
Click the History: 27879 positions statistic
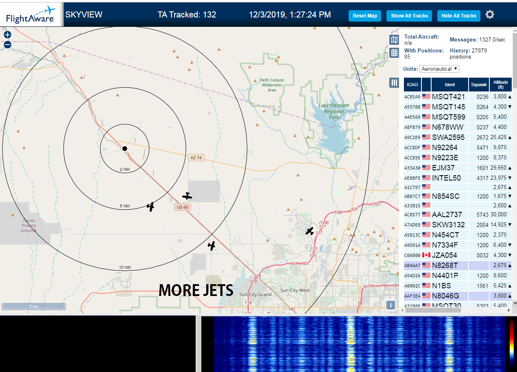tap(468, 54)
